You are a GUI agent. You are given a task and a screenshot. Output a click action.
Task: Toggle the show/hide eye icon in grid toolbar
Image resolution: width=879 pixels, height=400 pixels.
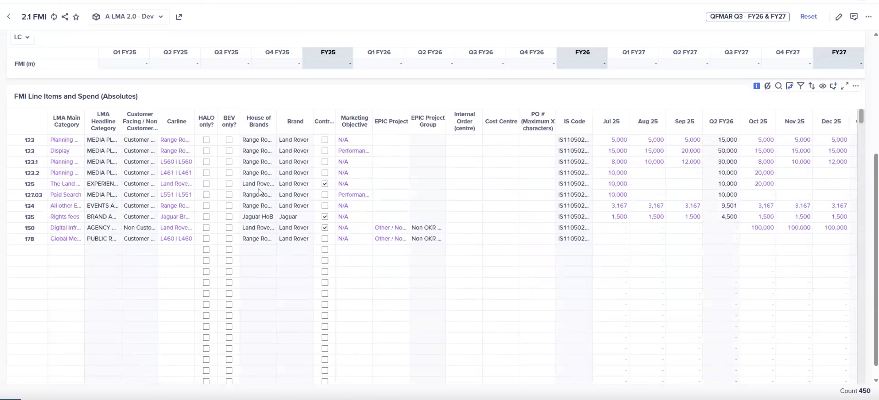click(823, 86)
